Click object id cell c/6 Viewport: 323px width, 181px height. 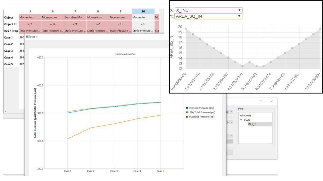coord(143,24)
